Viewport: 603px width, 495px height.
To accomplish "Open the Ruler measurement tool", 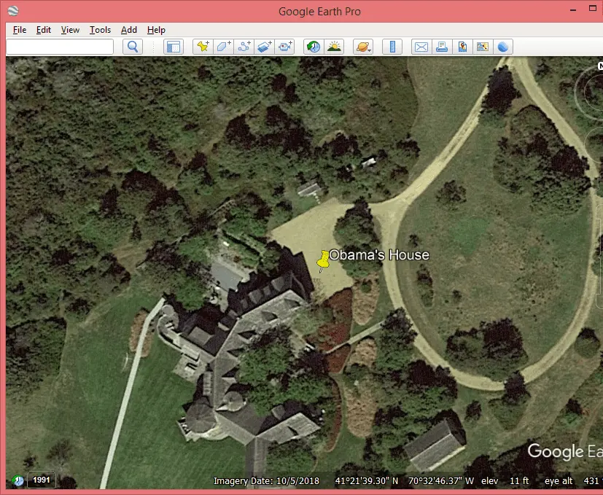I will (x=392, y=46).
